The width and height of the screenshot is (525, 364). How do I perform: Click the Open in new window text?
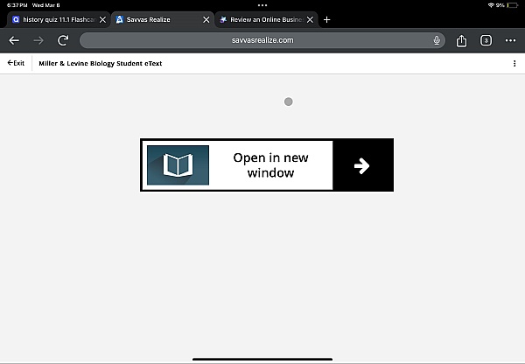[270, 165]
